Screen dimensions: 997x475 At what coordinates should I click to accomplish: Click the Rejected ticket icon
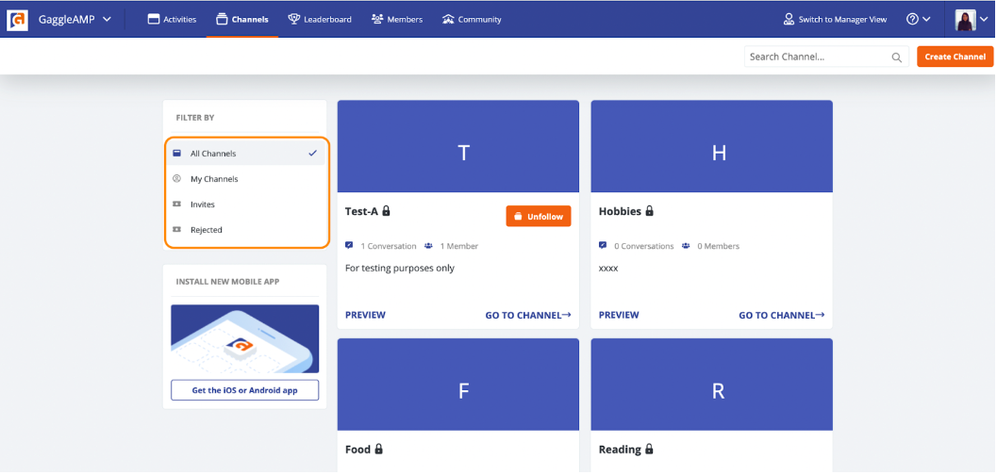click(176, 230)
